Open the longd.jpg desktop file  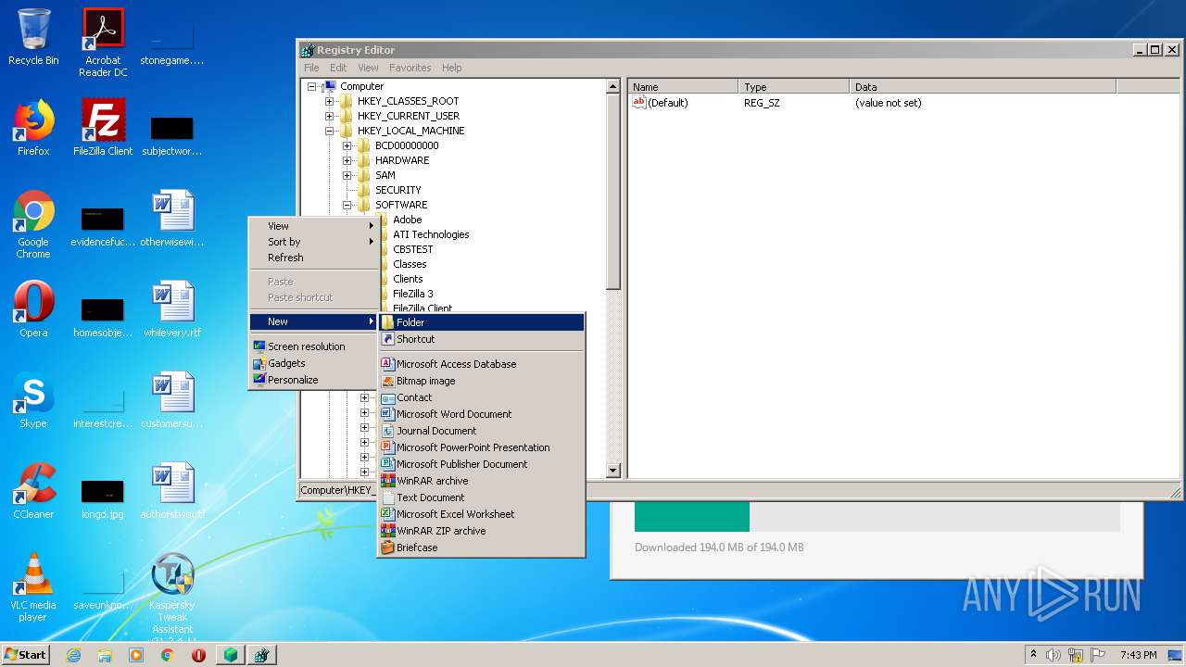click(103, 498)
